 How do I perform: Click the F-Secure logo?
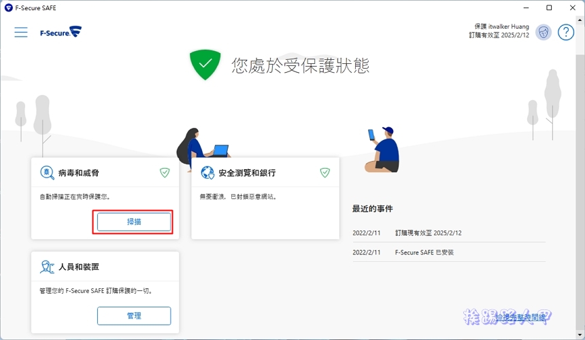pyautogui.click(x=61, y=32)
